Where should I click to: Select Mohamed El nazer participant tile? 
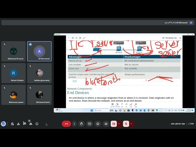[x=13, y=51]
